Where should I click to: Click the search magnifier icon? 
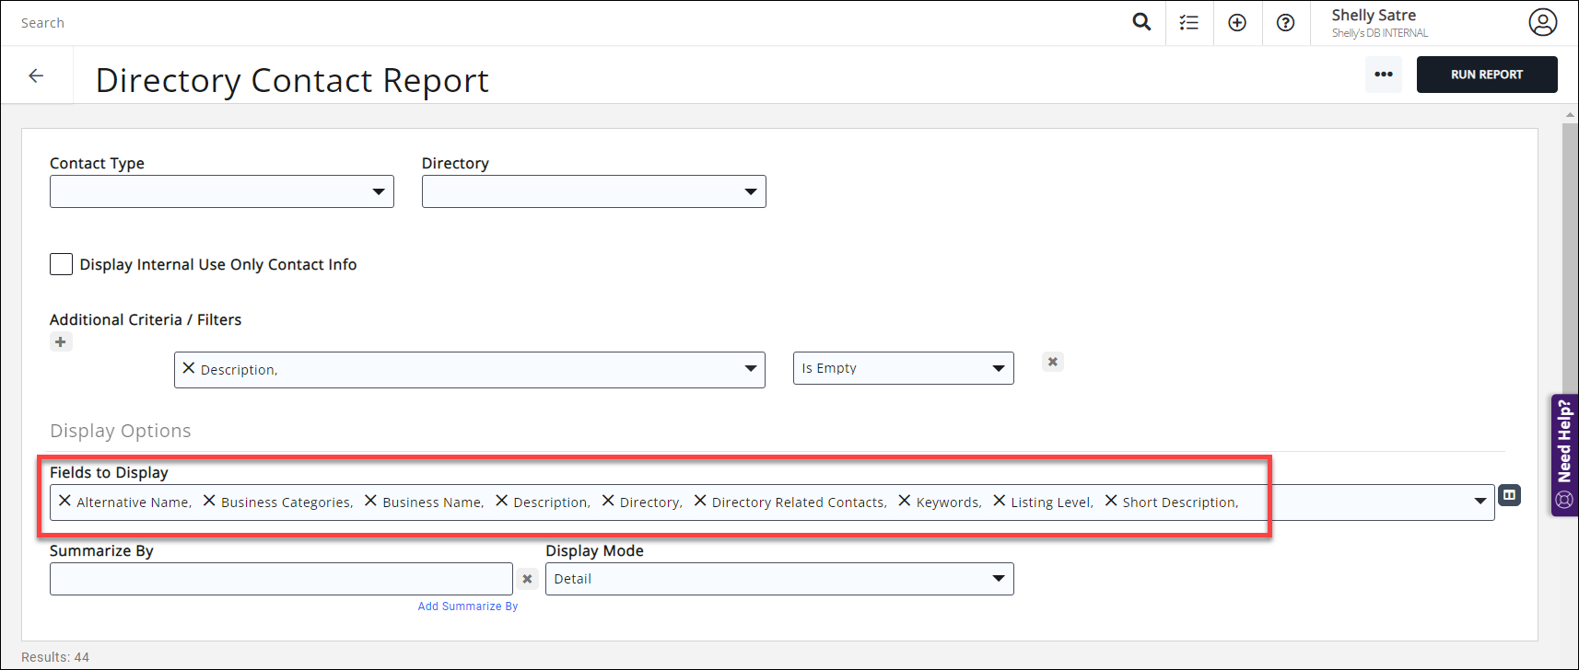[x=1141, y=22]
